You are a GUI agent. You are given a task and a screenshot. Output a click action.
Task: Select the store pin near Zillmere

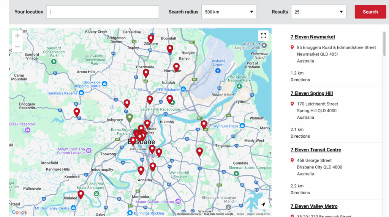[151, 38]
